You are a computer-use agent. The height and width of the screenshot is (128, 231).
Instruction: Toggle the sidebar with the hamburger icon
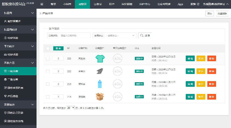click(x=42, y=4)
